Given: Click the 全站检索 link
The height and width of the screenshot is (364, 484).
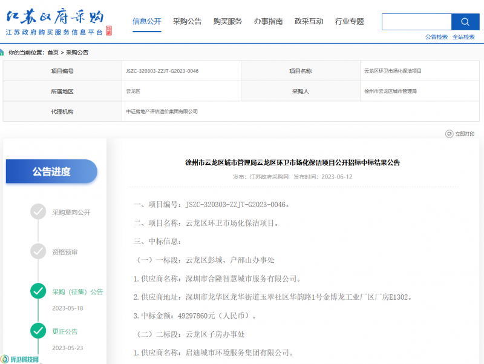Looking at the screenshot, I should coord(463,37).
